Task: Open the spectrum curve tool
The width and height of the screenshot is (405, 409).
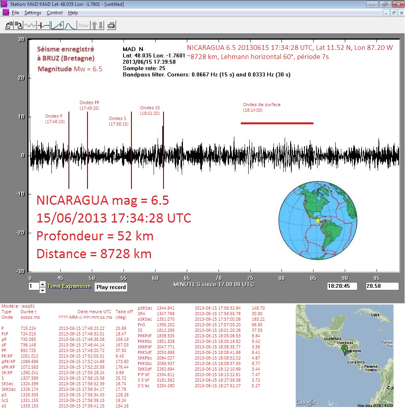Action: tap(70, 25)
